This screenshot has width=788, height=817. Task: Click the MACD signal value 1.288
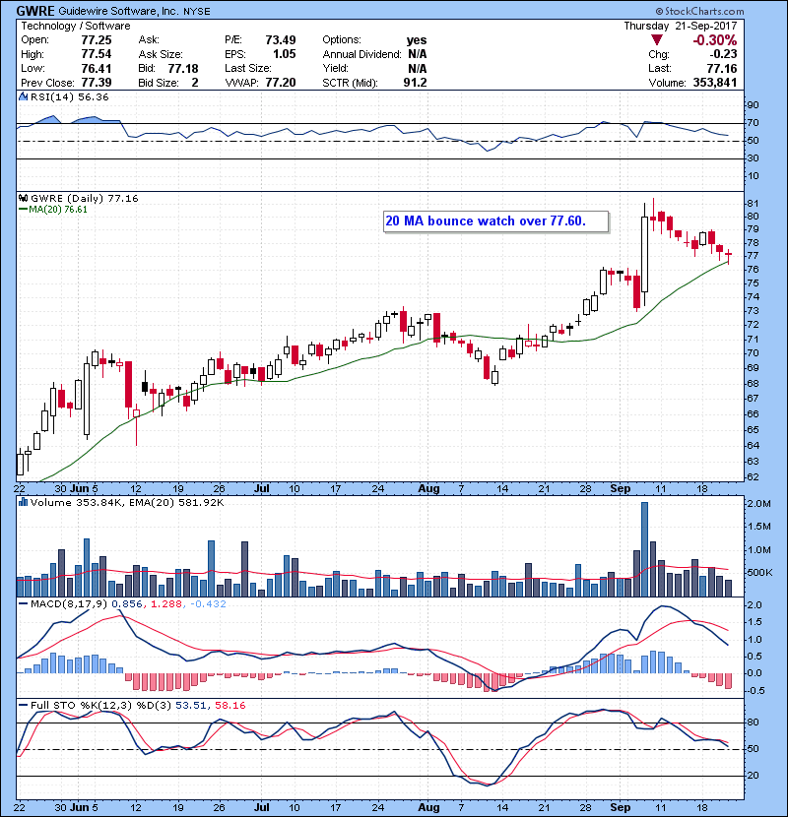(166, 604)
